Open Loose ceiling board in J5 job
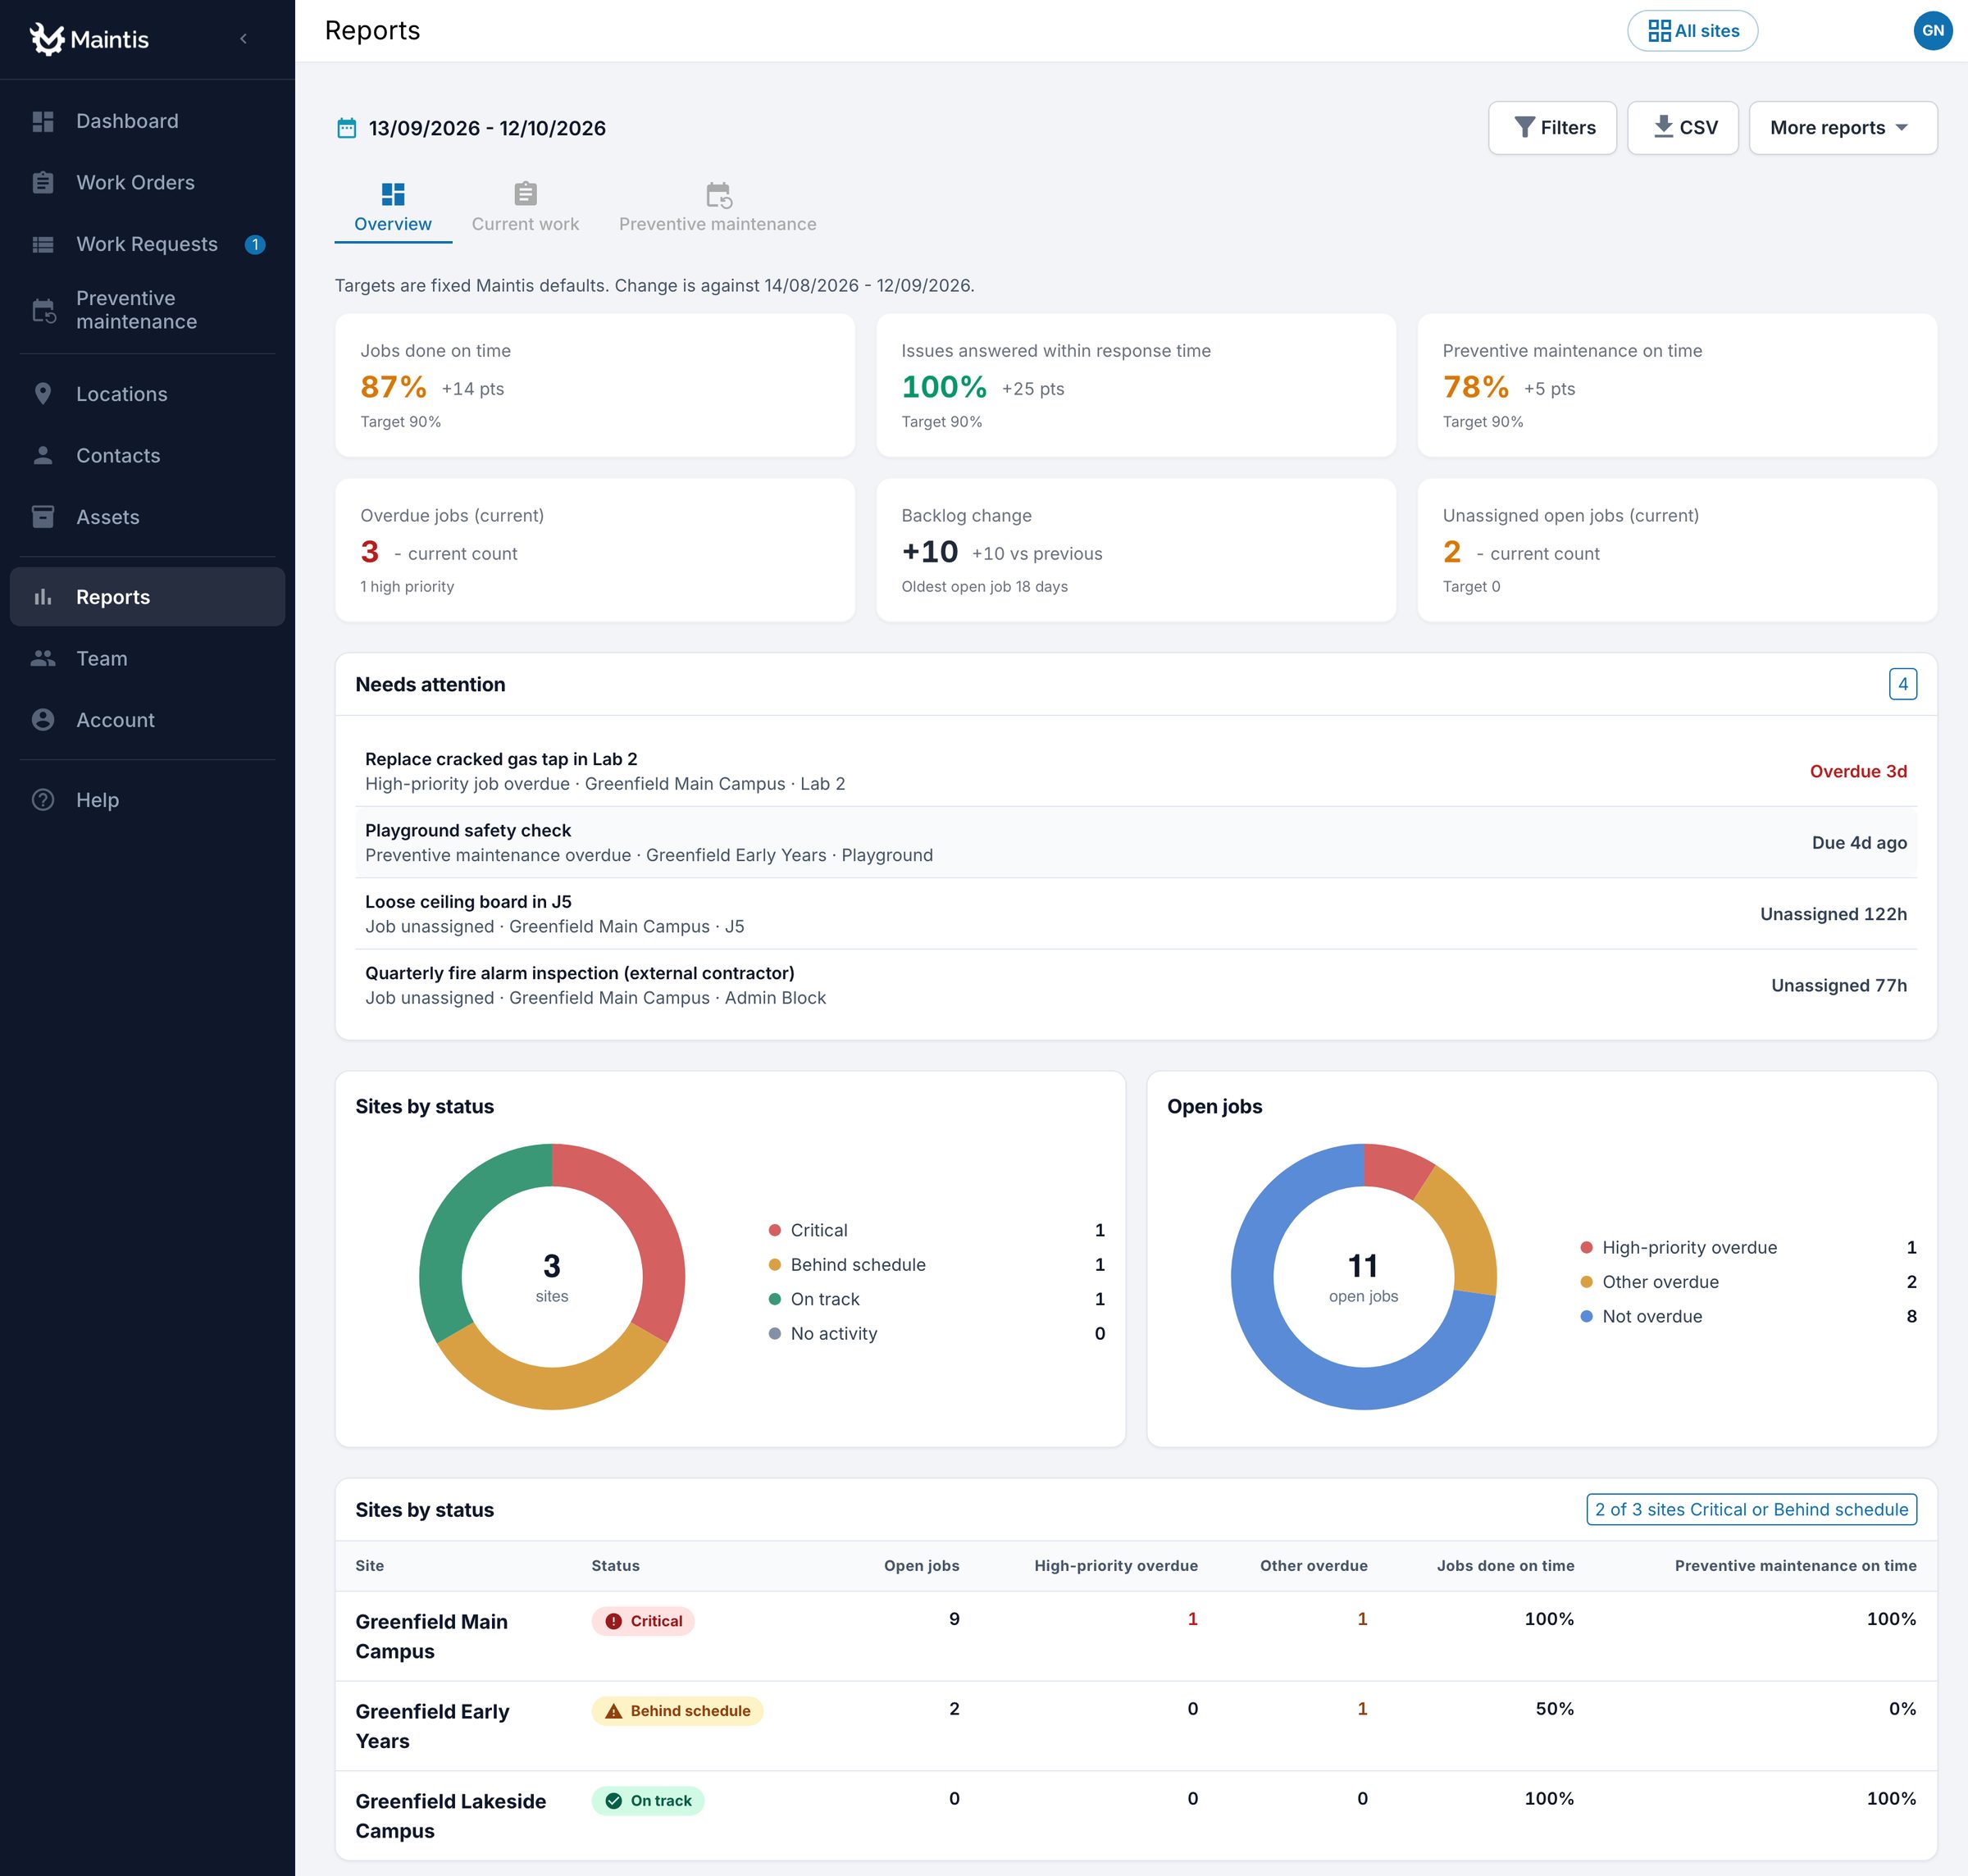Image resolution: width=1968 pixels, height=1876 pixels. point(1135,914)
